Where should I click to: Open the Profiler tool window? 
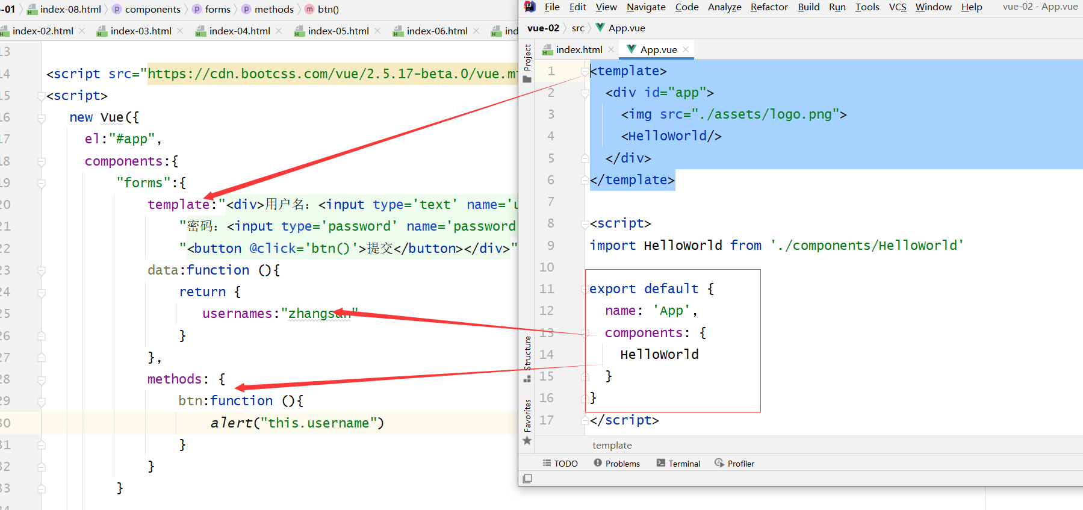coord(734,463)
